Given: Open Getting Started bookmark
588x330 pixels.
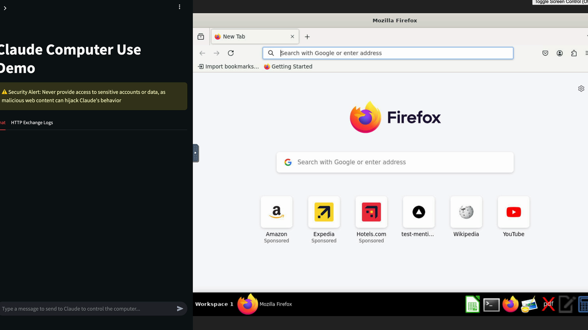Looking at the screenshot, I should tap(288, 67).
